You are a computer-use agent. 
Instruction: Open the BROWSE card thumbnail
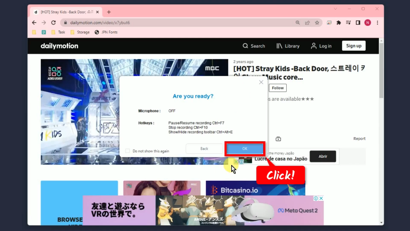click(79, 203)
